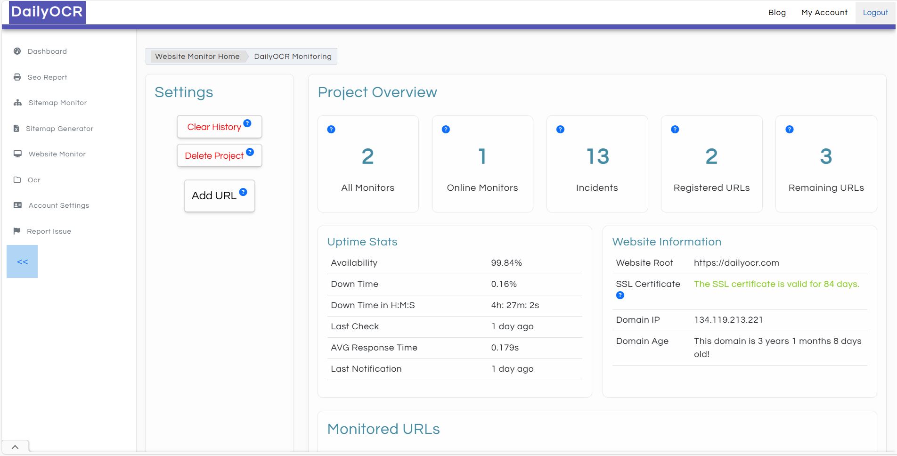This screenshot has height=456, width=897.
Task: Click the downtime value 4h: 27m: 2s
Action: click(515, 305)
